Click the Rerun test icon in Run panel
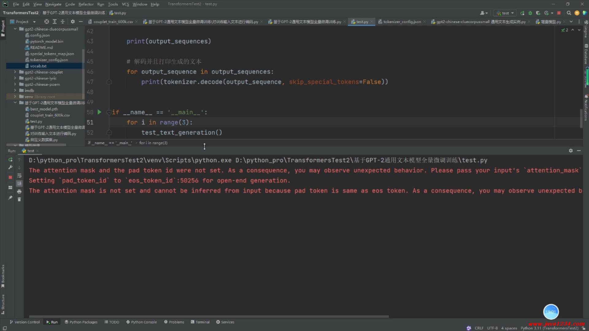Viewport: 589px width, 331px height. coord(10,160)
